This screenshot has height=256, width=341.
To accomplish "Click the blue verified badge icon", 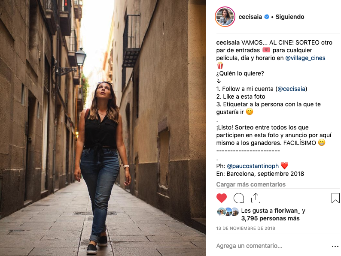I will (266, 17).
